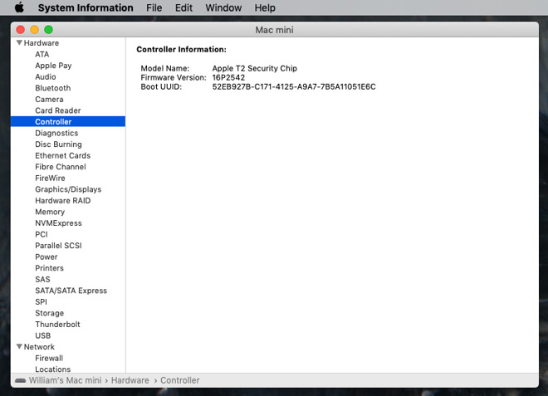Collapse the Hardware section triangle
This screenshot has height=396, width=548.
pyautogui.click(x=19, y=42)
